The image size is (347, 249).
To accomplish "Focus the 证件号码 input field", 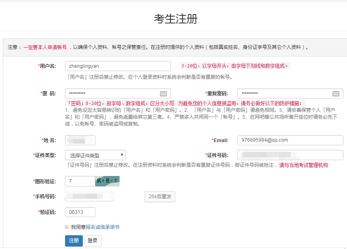I will coord(290,155).
